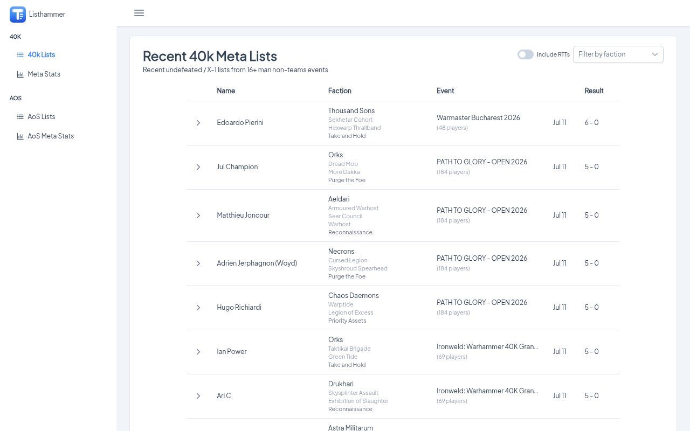Click Green Tide detachment text
690x431 pixels.
pos(343,357)
